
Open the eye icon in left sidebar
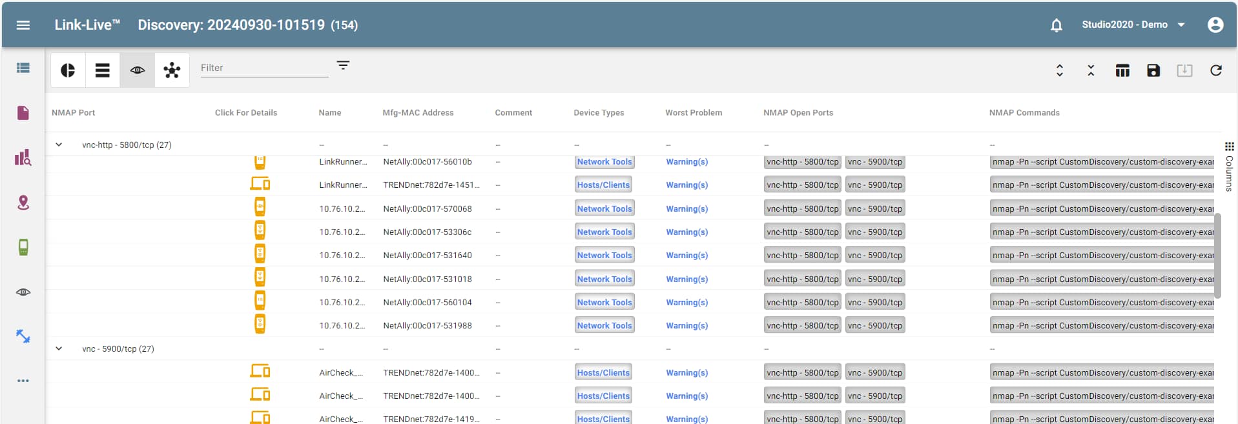pyautogui.click(x=23, y=292)
